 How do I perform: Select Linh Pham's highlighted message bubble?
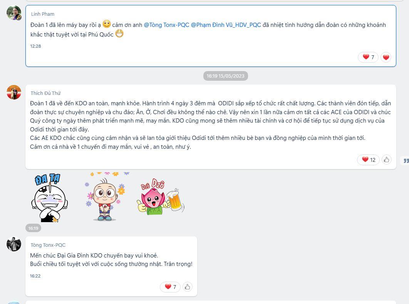pos(211,36)
